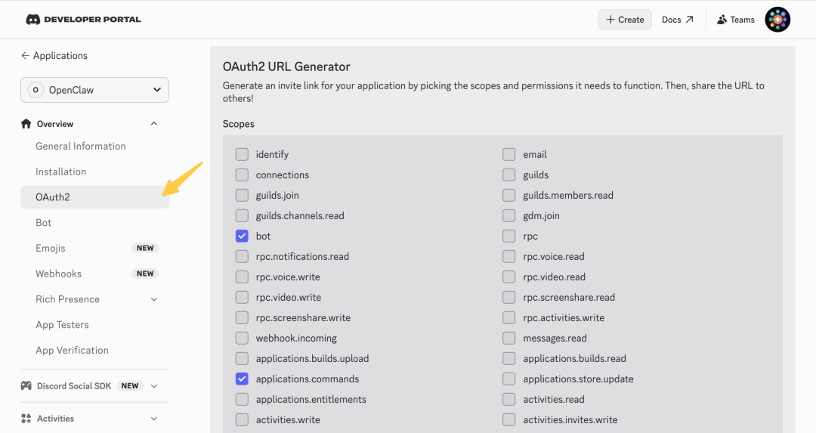Click the Overview home icon
The height and width of the screenshot is (433, 816).
[x=26, y=124]
